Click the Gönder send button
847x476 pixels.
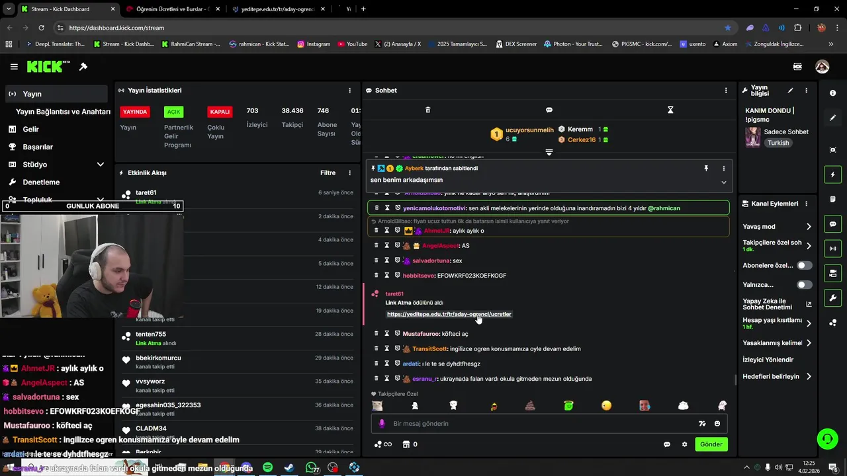(x=711, y=444)
